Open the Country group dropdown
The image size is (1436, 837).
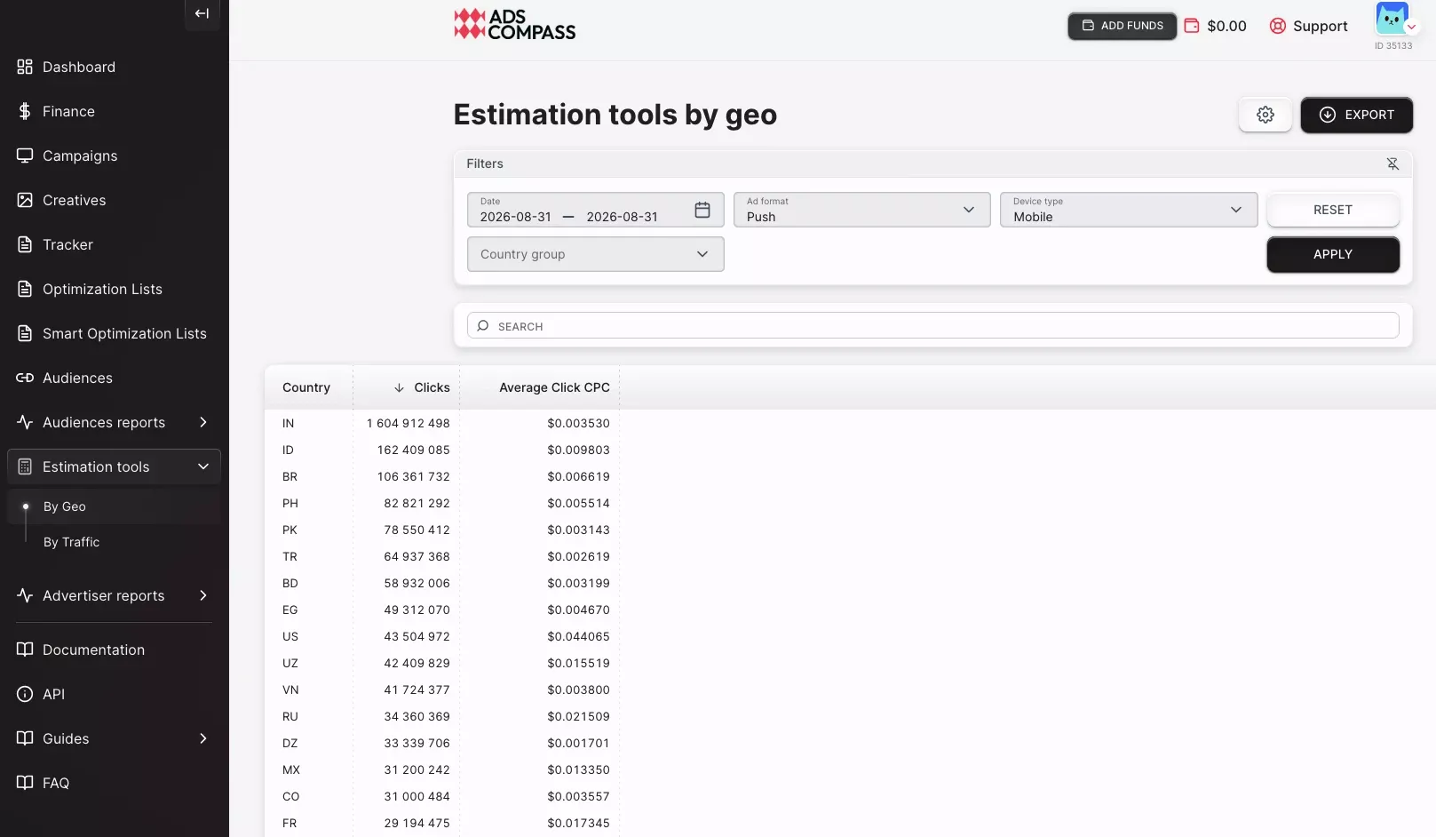595,254
